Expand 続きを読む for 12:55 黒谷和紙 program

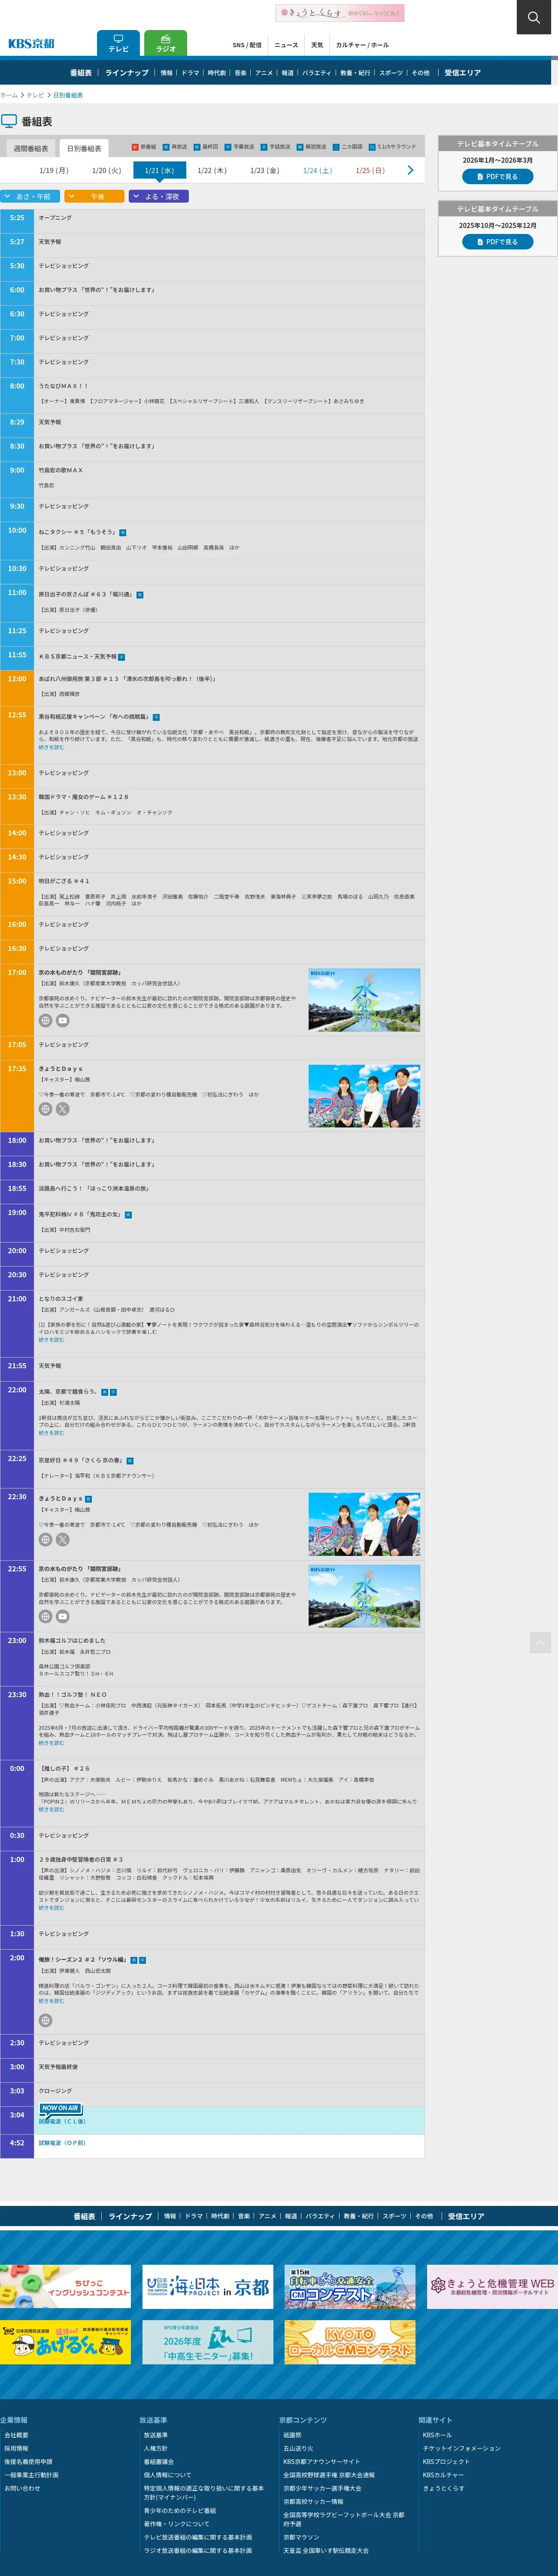click(51, 747)
